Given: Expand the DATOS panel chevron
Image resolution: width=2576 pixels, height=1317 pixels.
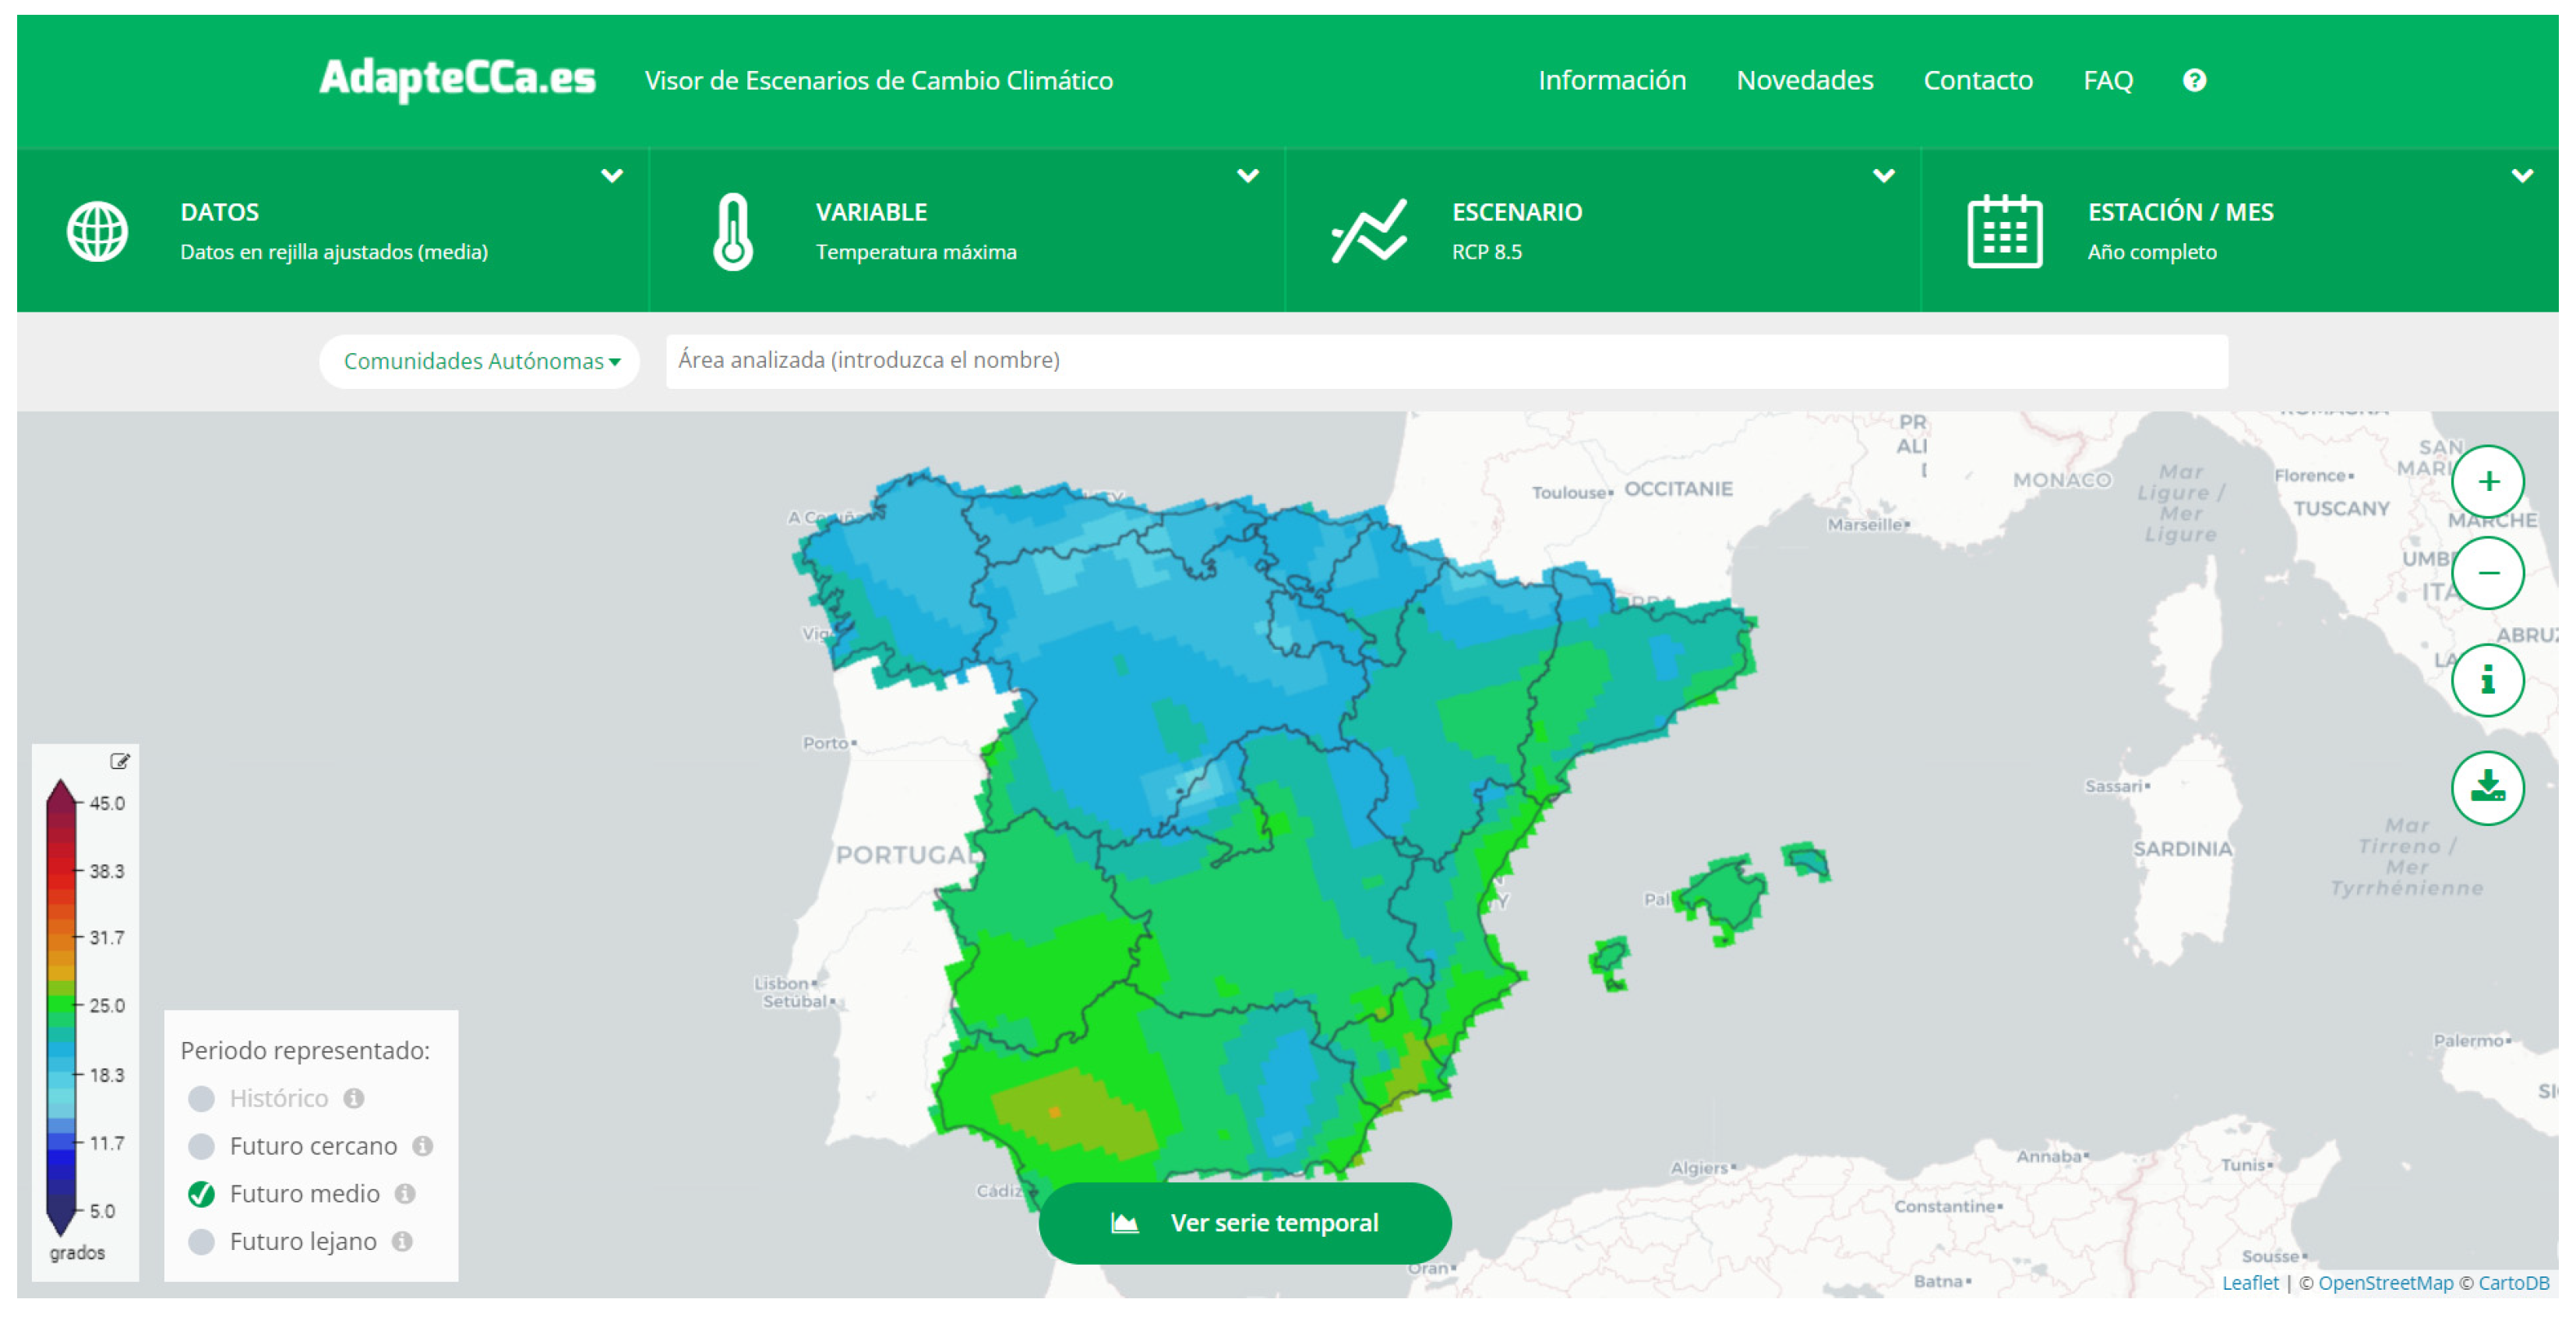Looking at the screenshot, I should (x=611, y=176).
